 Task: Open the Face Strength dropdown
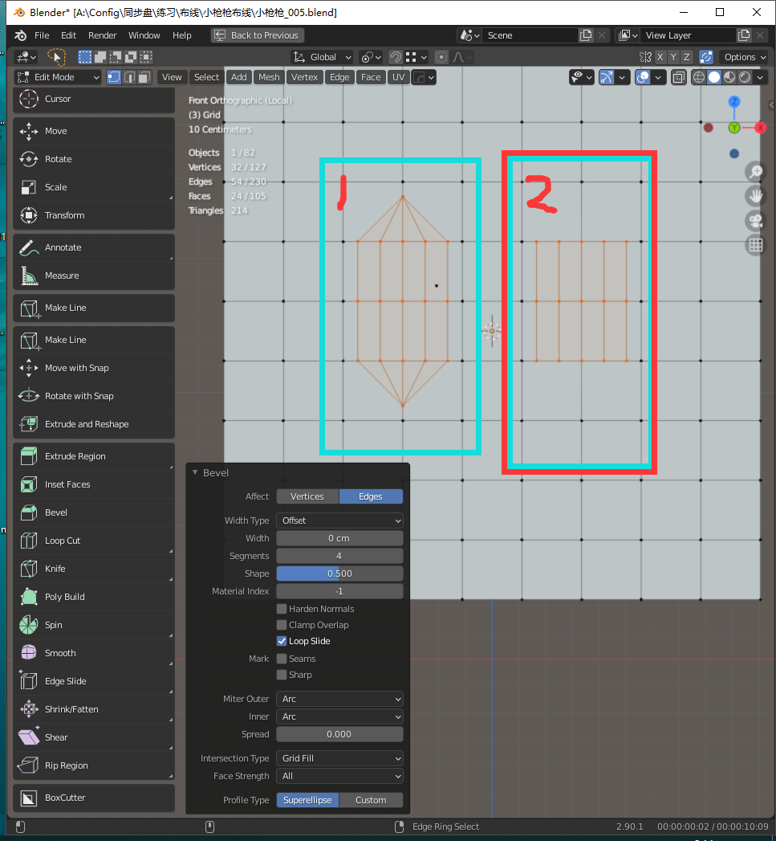pos(339,776)
